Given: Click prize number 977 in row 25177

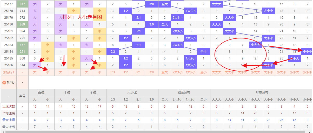Looking at the screenshot, I should click(22, 4).
